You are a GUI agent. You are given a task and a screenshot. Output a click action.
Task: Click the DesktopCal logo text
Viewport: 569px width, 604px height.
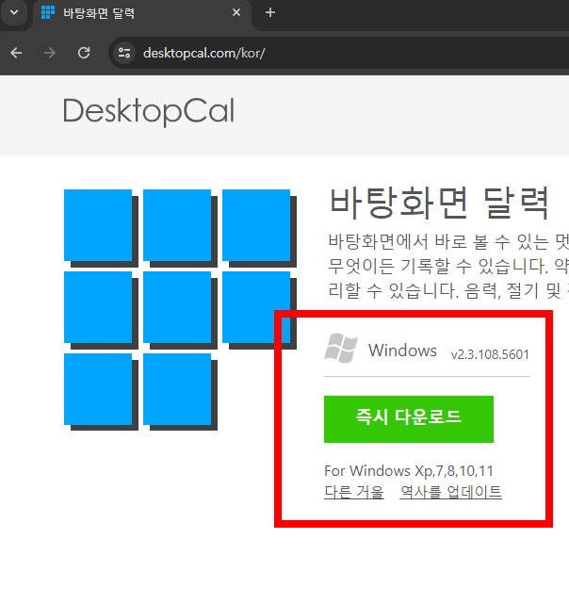point(148,111)
